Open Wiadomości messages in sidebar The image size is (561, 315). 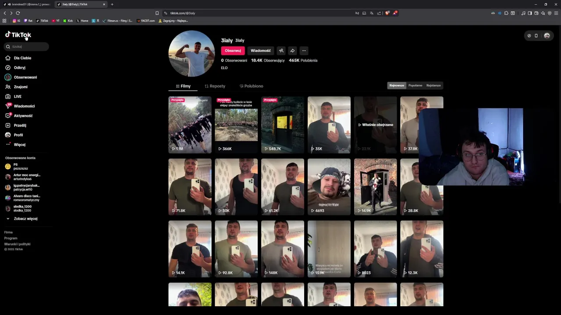pos(20,106)
